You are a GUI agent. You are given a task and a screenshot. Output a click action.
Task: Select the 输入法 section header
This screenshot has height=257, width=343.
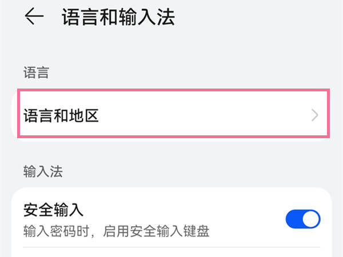tap(43, 171)
